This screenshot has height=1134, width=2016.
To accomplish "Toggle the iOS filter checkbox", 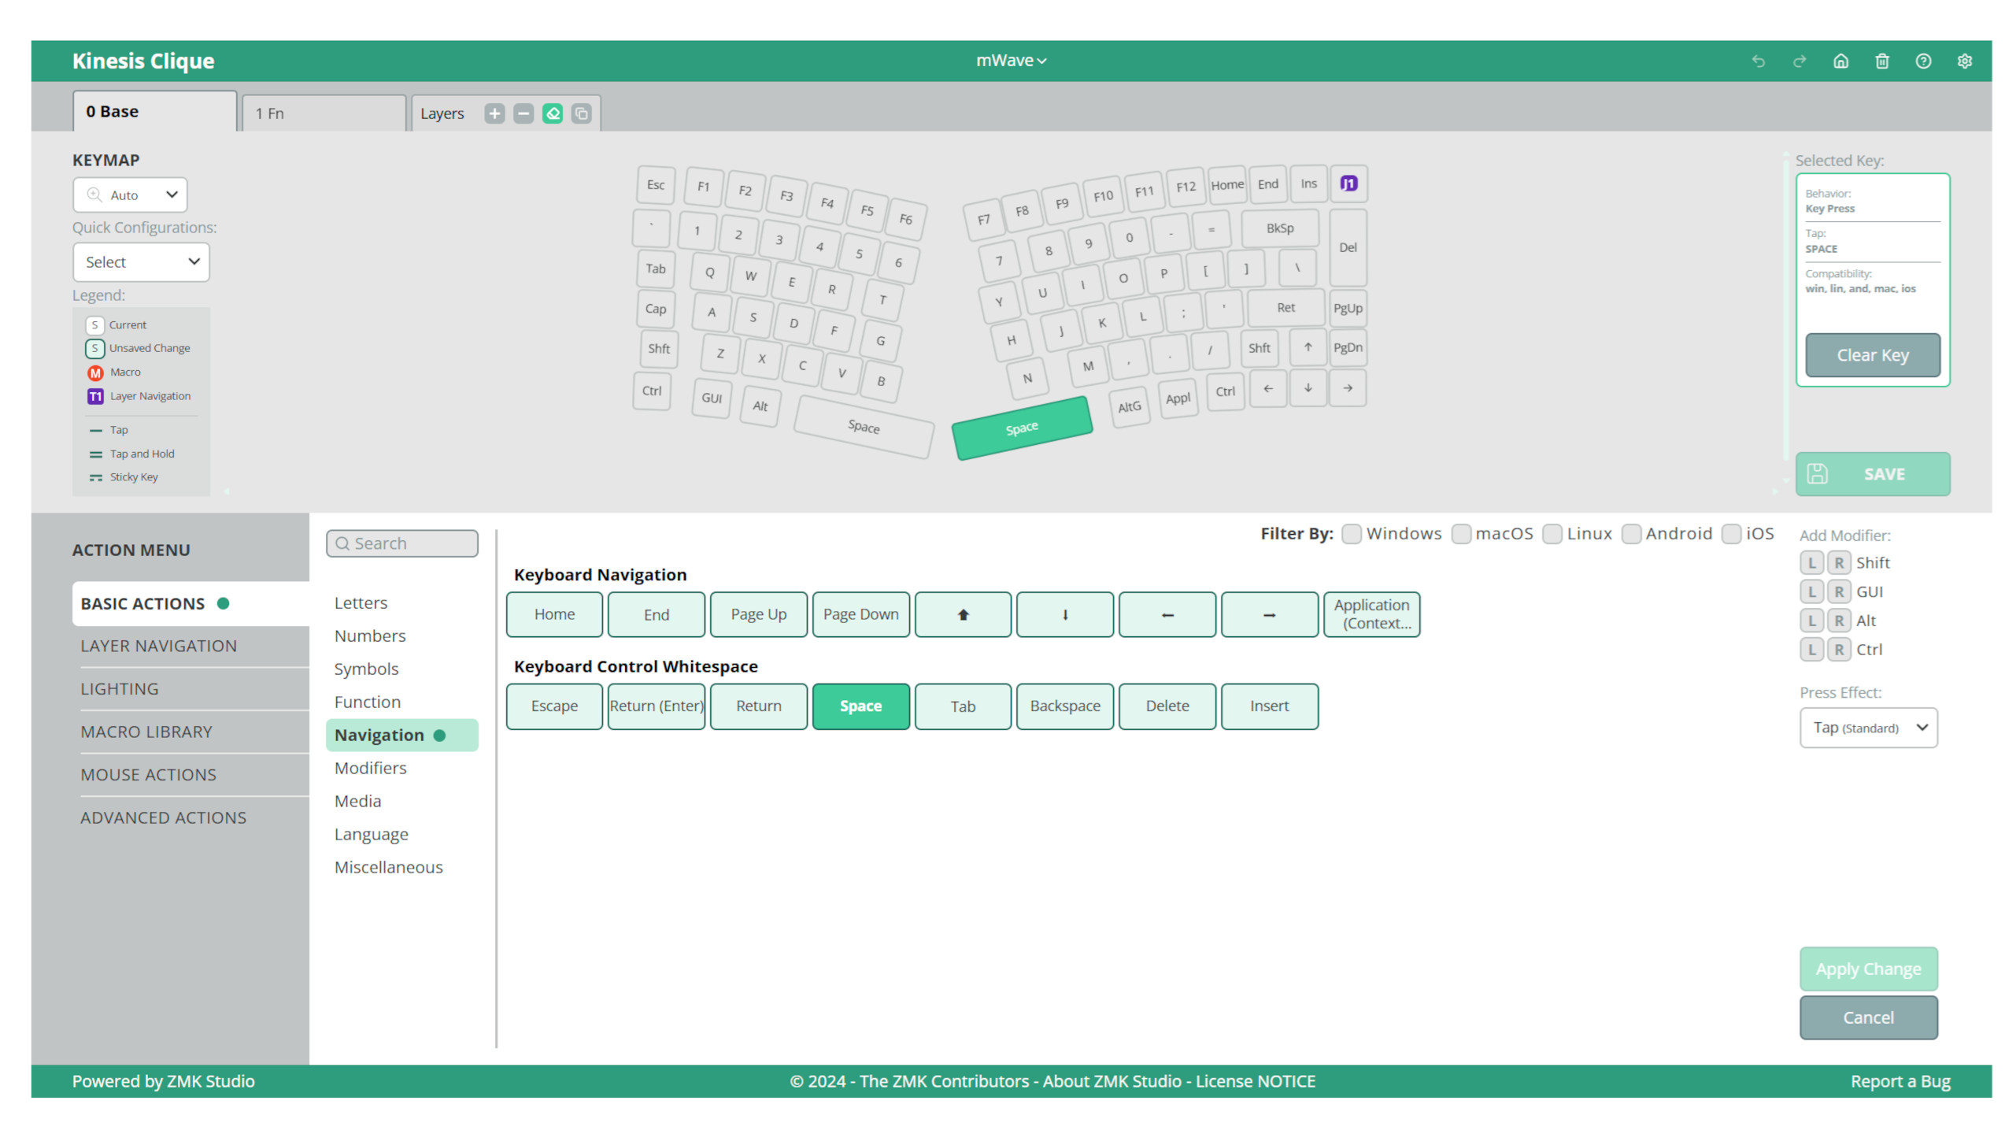I will click(x=1730, y=534).
